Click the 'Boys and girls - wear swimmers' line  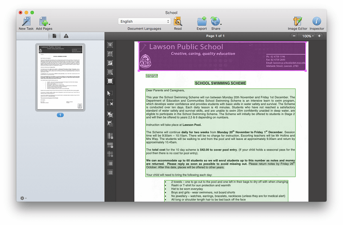(x=203, y=192)
